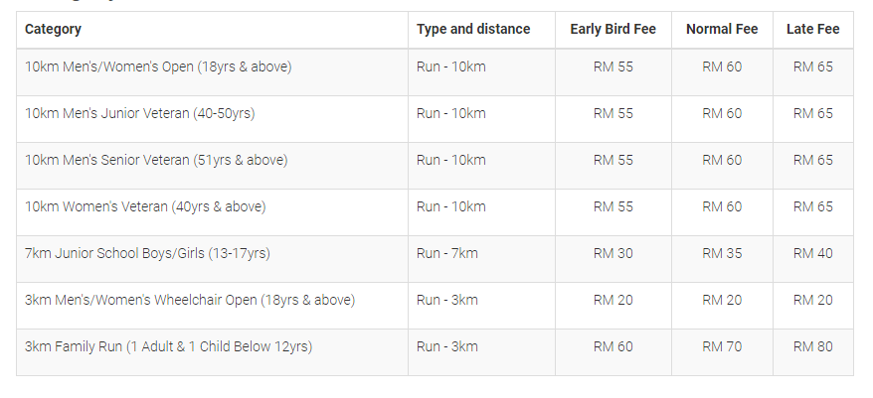Click RM 80 Family Run late fee
This screenshot has height=398, width=873.
813,346
